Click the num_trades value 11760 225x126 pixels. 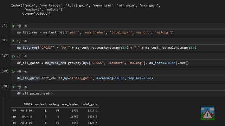(74, 117)
